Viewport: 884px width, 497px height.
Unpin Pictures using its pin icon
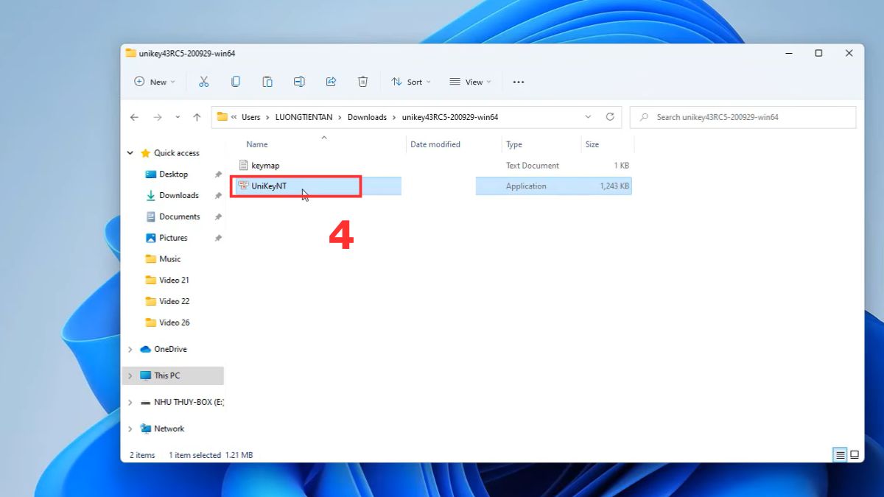coord(218,238)
